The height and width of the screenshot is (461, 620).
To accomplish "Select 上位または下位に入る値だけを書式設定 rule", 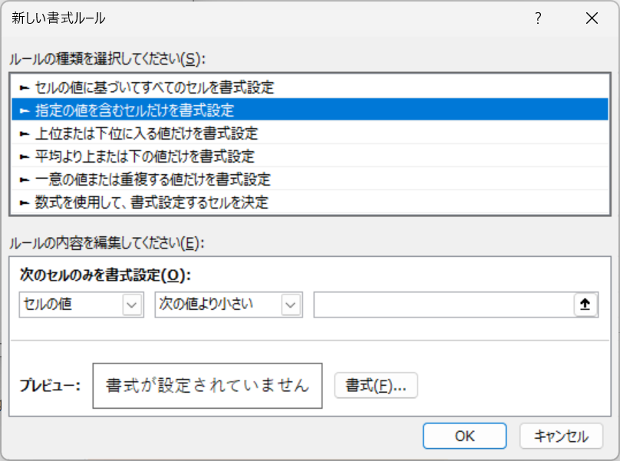I will (310, 133).
